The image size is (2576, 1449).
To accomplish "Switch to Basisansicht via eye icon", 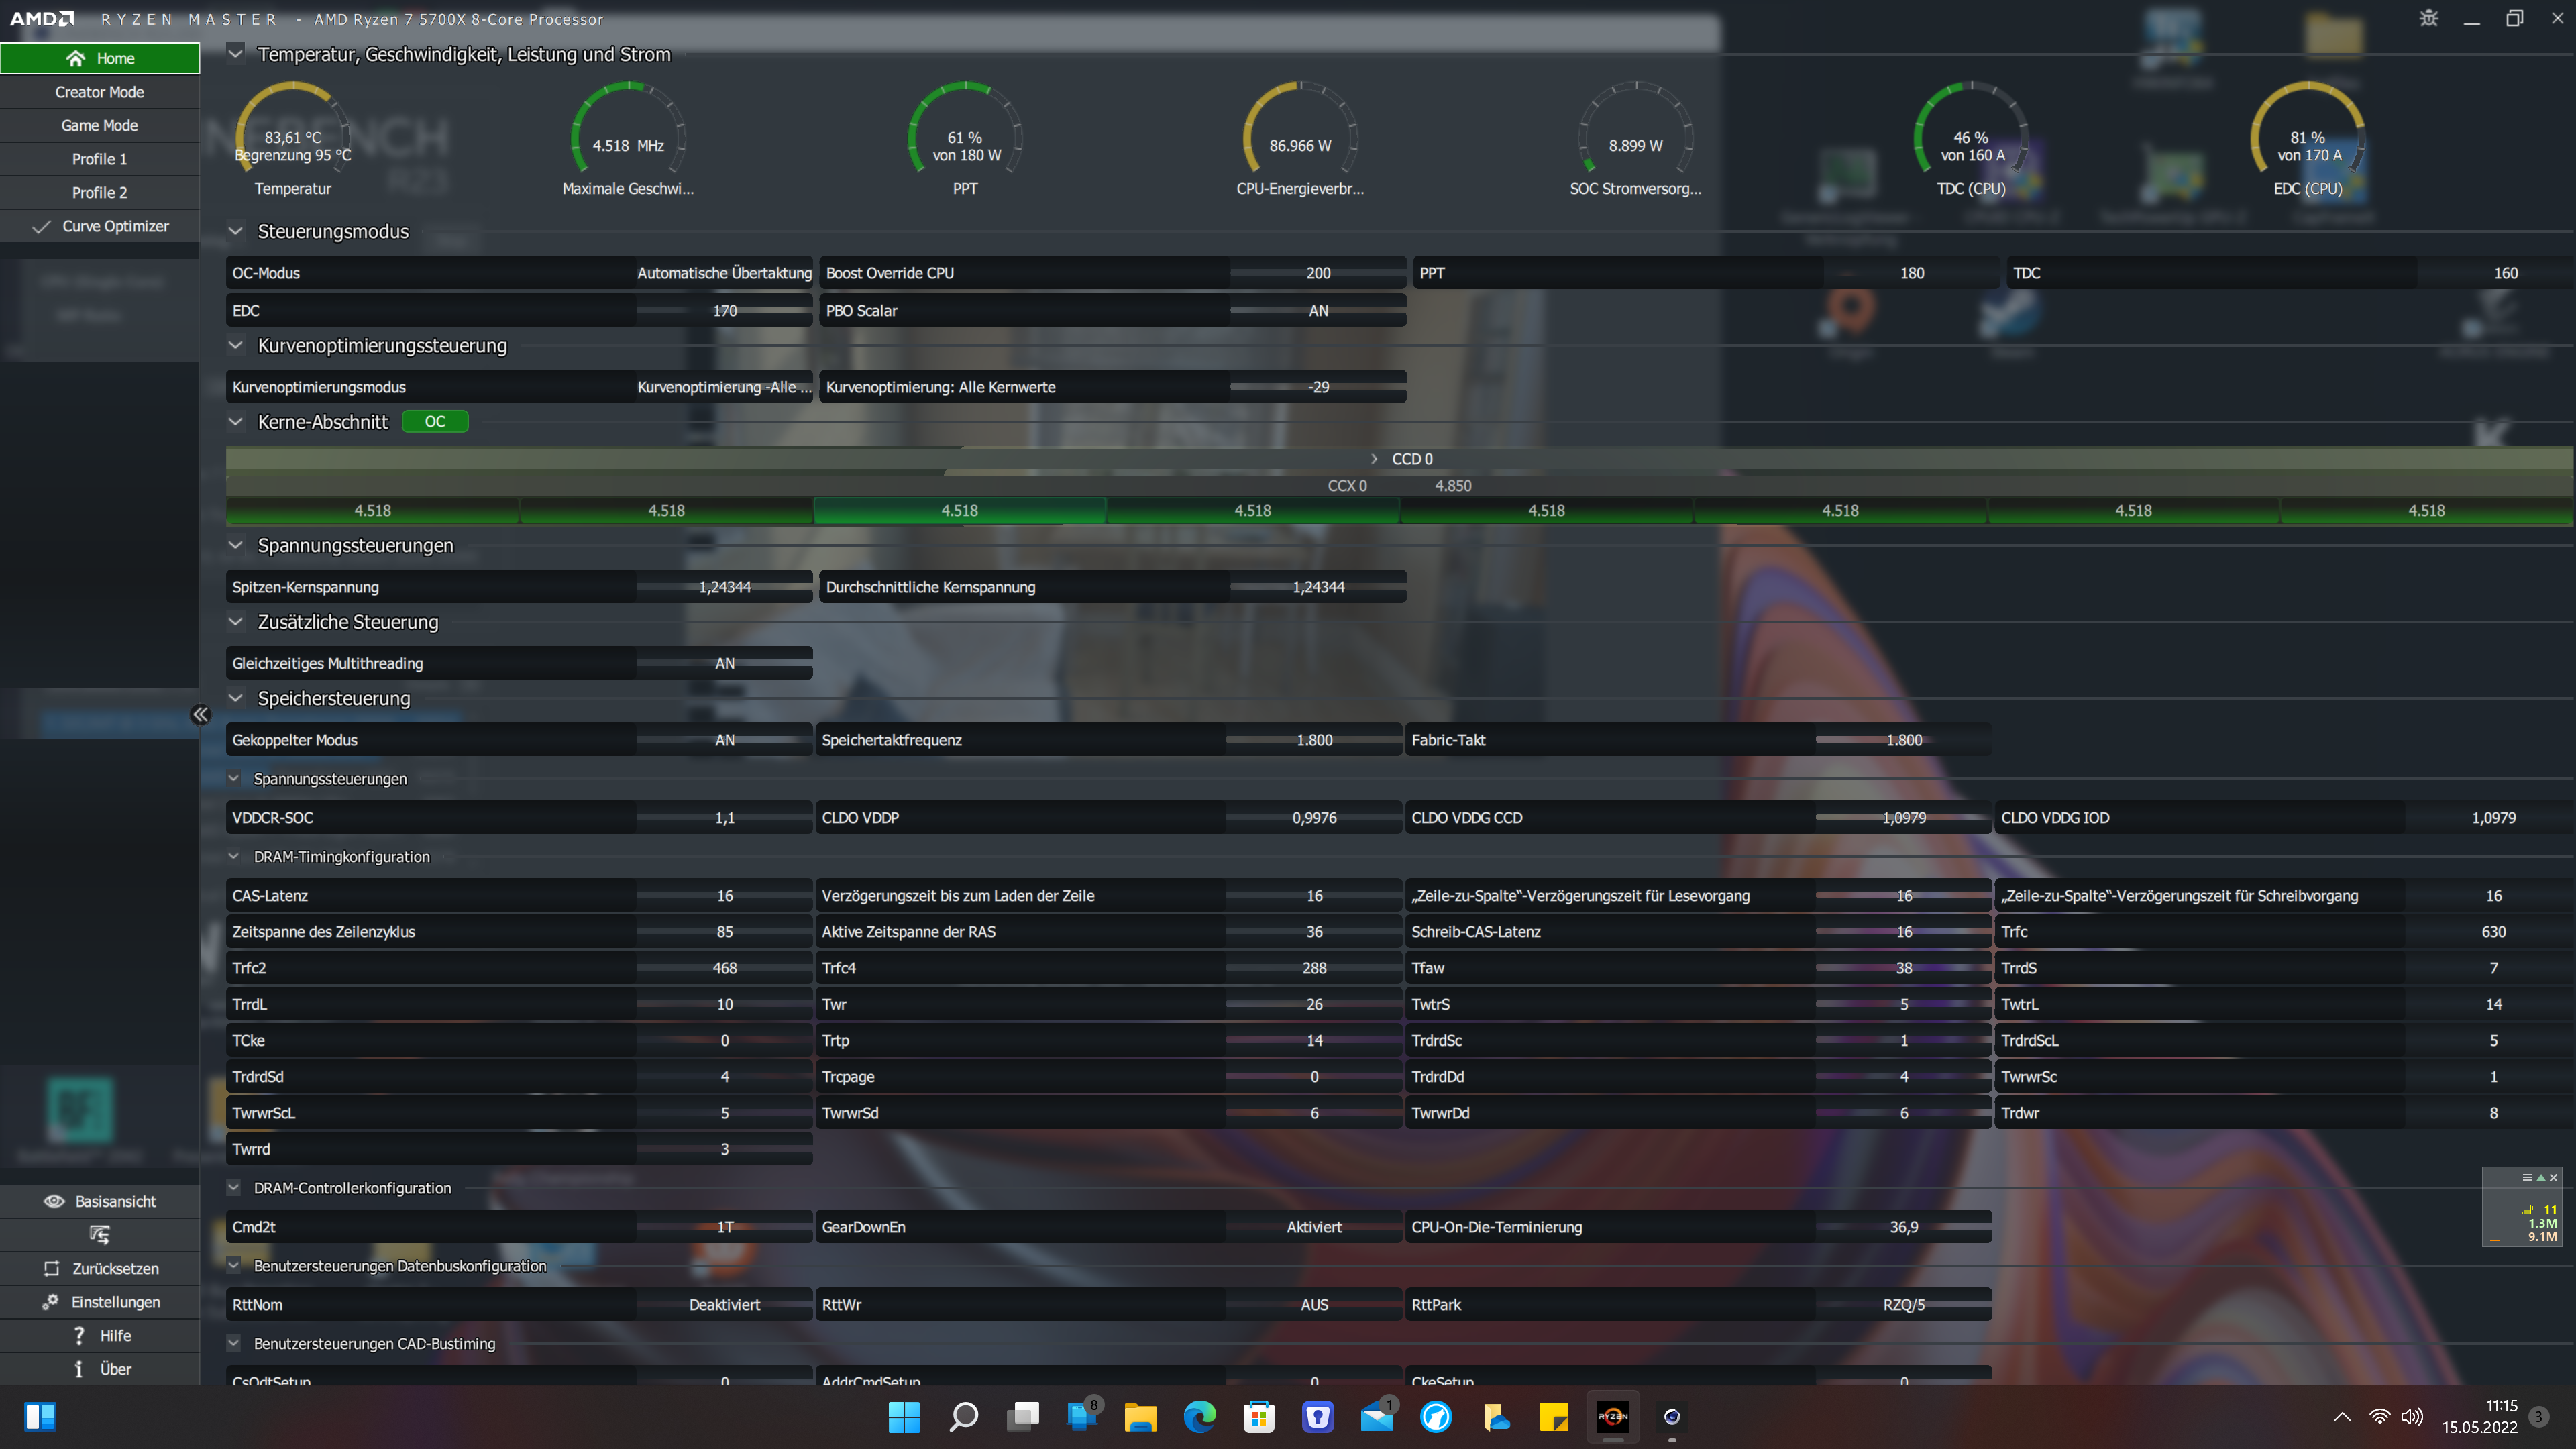I will click(x=54, y=1201).
